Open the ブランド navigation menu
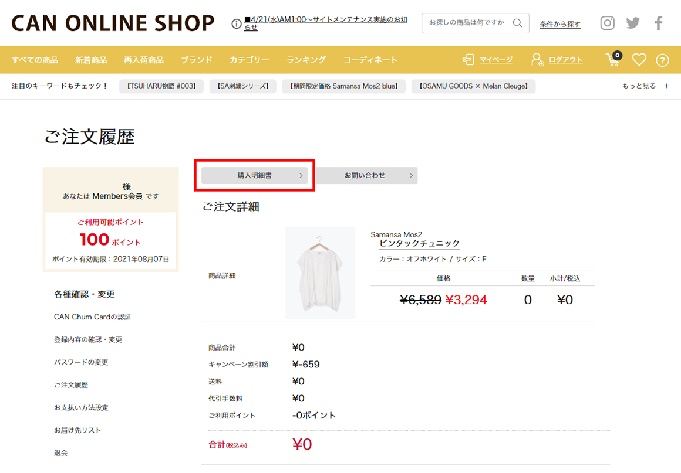The height and width of the screenshot is (473, 681). tap(196, 60)
